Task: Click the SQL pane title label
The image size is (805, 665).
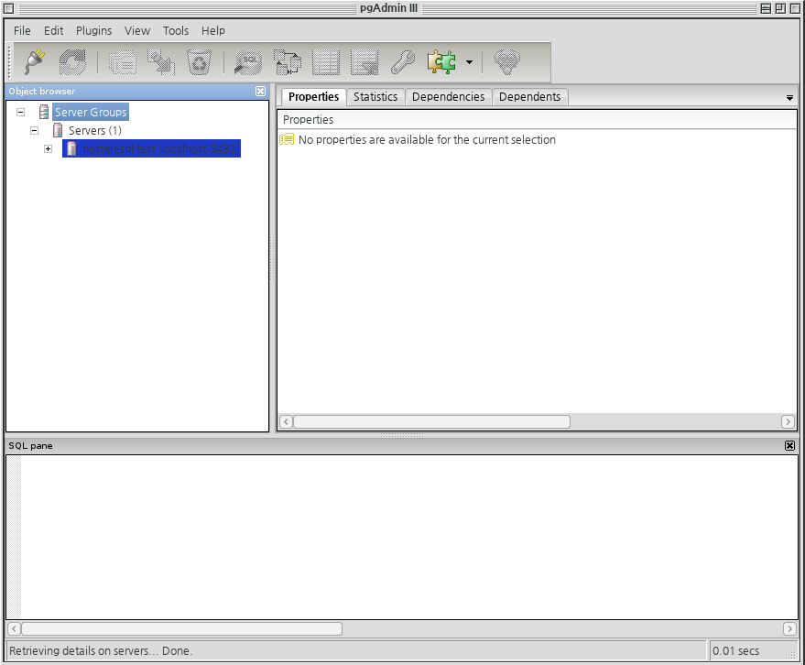Action: (x=30, y=446)
